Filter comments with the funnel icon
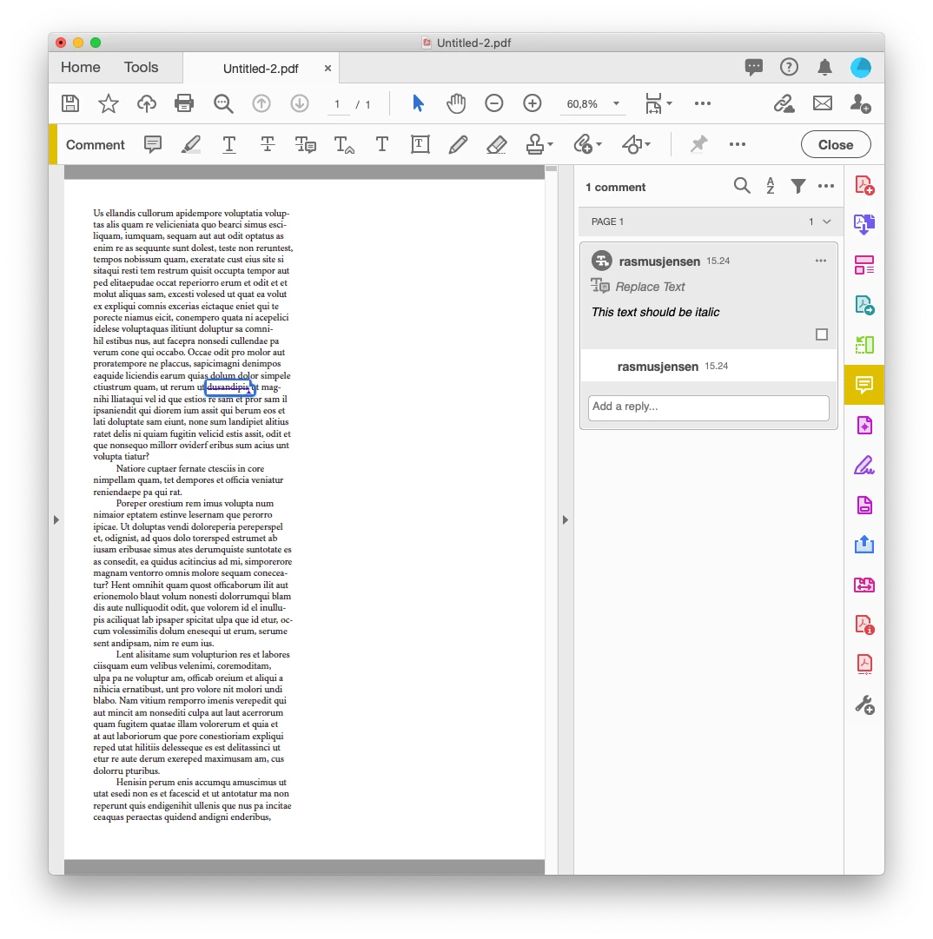 [x=797, y=186]
